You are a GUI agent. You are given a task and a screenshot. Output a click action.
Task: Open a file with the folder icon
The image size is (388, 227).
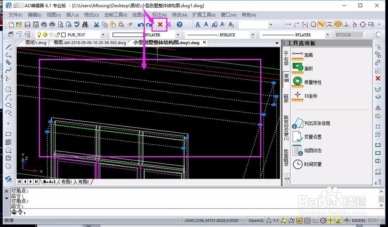pos(19,24)
